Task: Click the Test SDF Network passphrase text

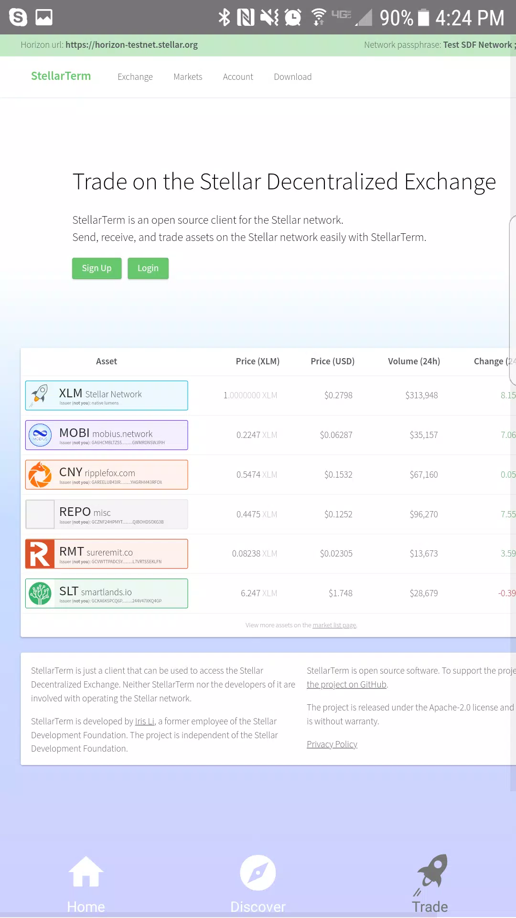Action: 477,45
